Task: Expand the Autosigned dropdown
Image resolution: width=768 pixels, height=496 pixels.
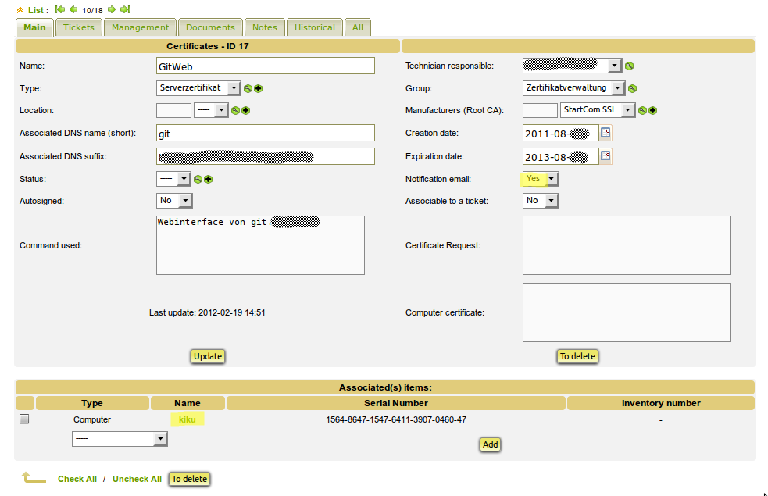Action: 175,202
